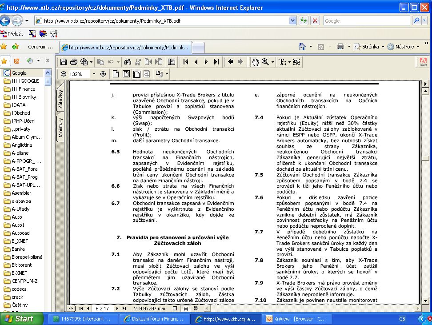Click Add to Favorites icon

click(16, 47)
